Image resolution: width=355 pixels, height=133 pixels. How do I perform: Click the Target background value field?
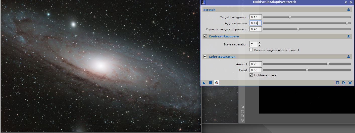point(256,17)
